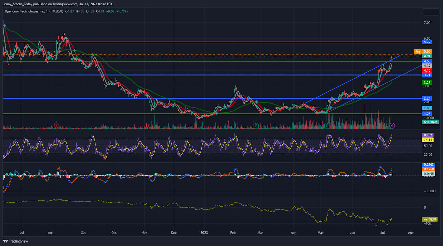Click the 50.00 RSI axis tick
The image size is (443, 246).
click(428, 146)
